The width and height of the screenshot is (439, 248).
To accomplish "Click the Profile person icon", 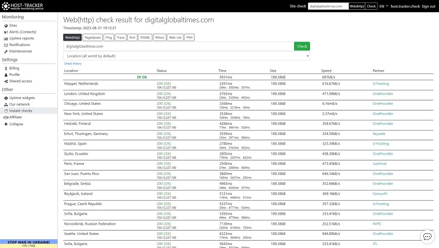I will coord(6,75).
